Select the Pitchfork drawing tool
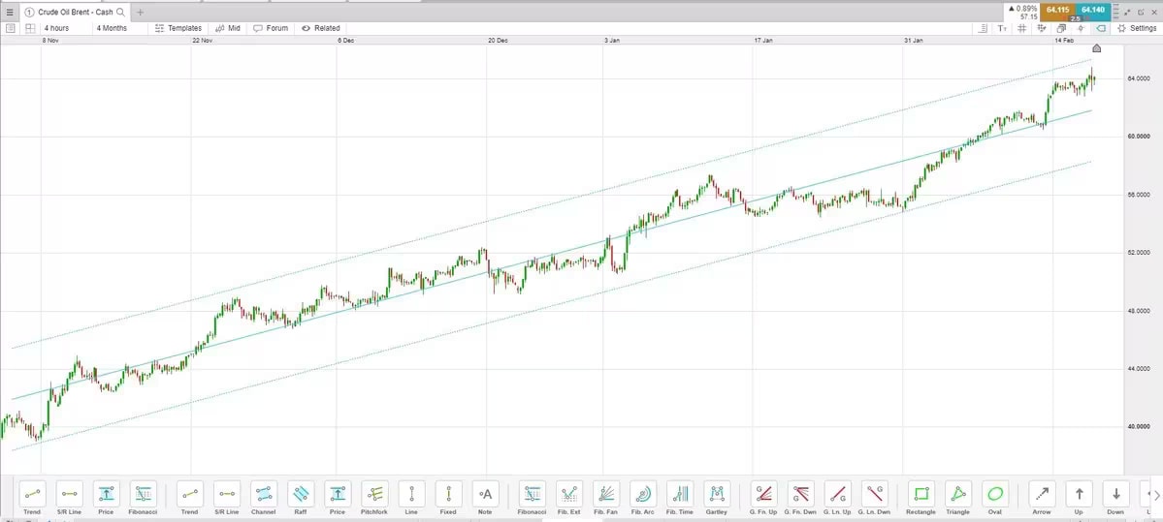Image resolution: width=1163 pixels, height=522 pixels. (x=374, y=494)
